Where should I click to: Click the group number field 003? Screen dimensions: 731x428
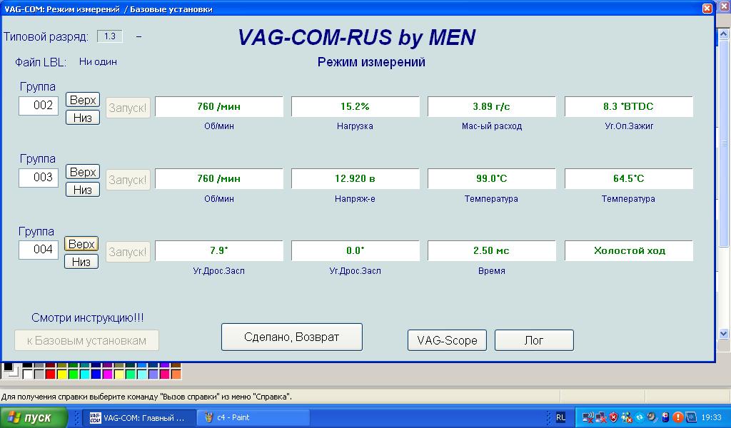pos(39,178)
